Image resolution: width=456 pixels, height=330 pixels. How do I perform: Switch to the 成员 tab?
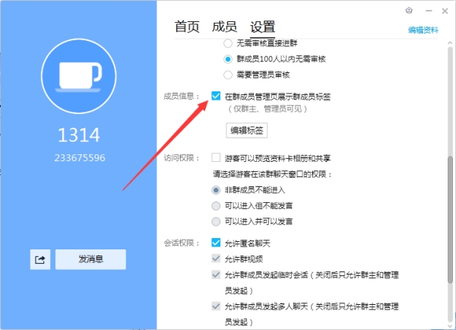coord(224,27)
